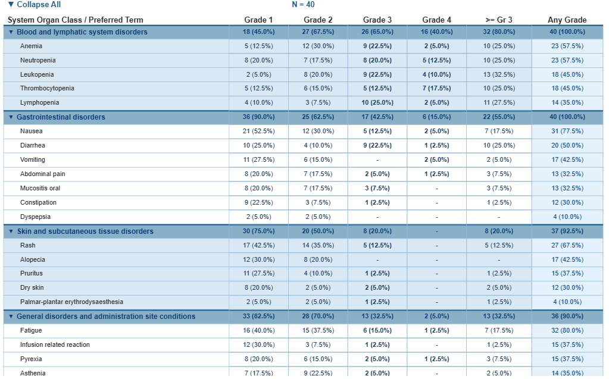Click the Any Grade column header

coord(567,20)
